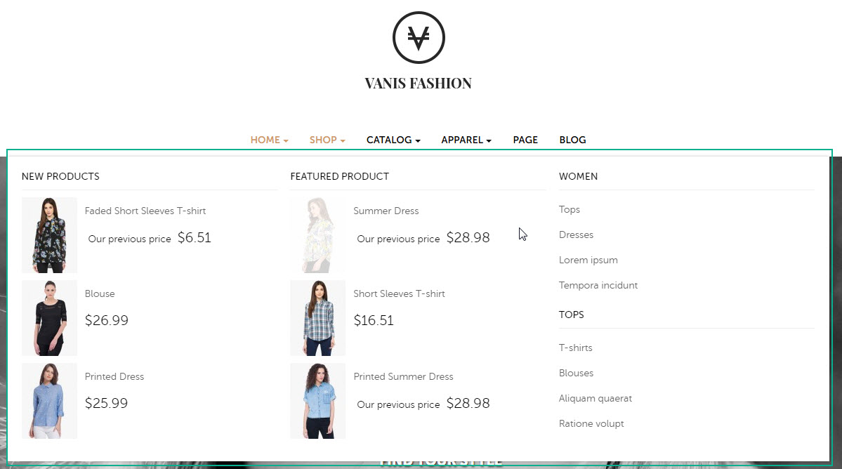
Task: Go to the Page menu item
Action: (525, 140)
